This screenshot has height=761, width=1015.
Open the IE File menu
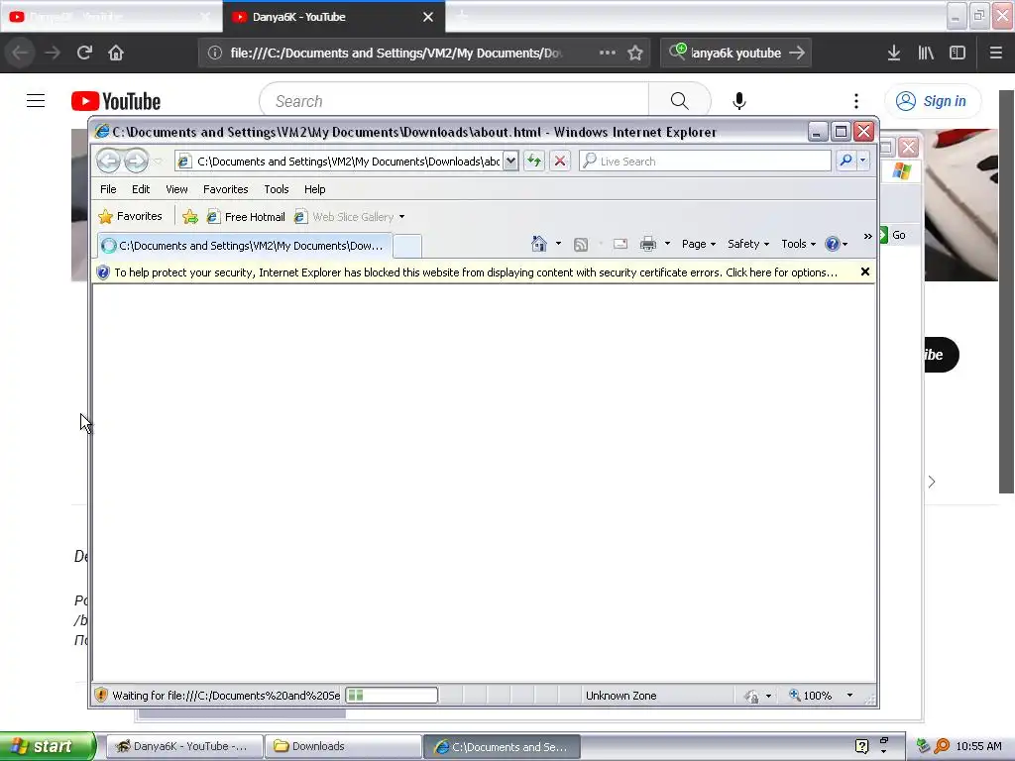point(108,189)
